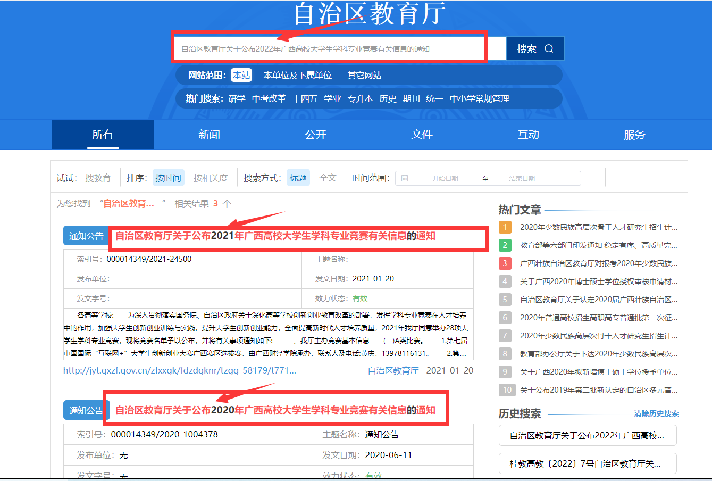Image resolution: width=712 pixels, height=481 pixels.
Task: Click the calendar icon in date range
Action: 405,178
